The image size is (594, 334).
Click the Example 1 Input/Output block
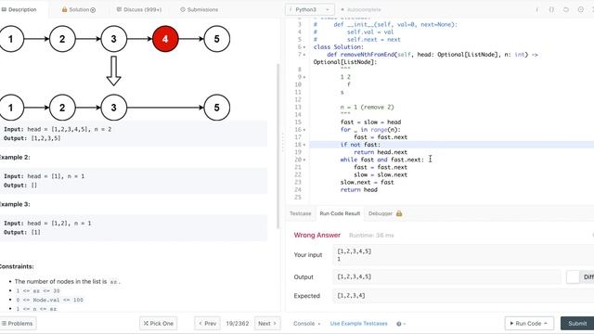[x=134, y=134]
